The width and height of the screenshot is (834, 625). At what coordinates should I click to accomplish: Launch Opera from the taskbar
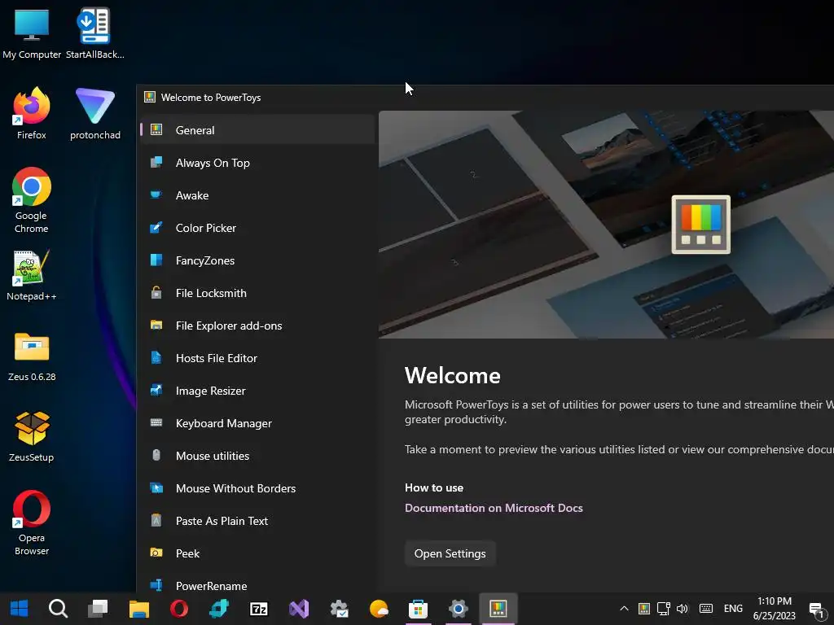coord(178,609)
